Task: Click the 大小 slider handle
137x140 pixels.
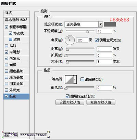Action: [67, 62]
